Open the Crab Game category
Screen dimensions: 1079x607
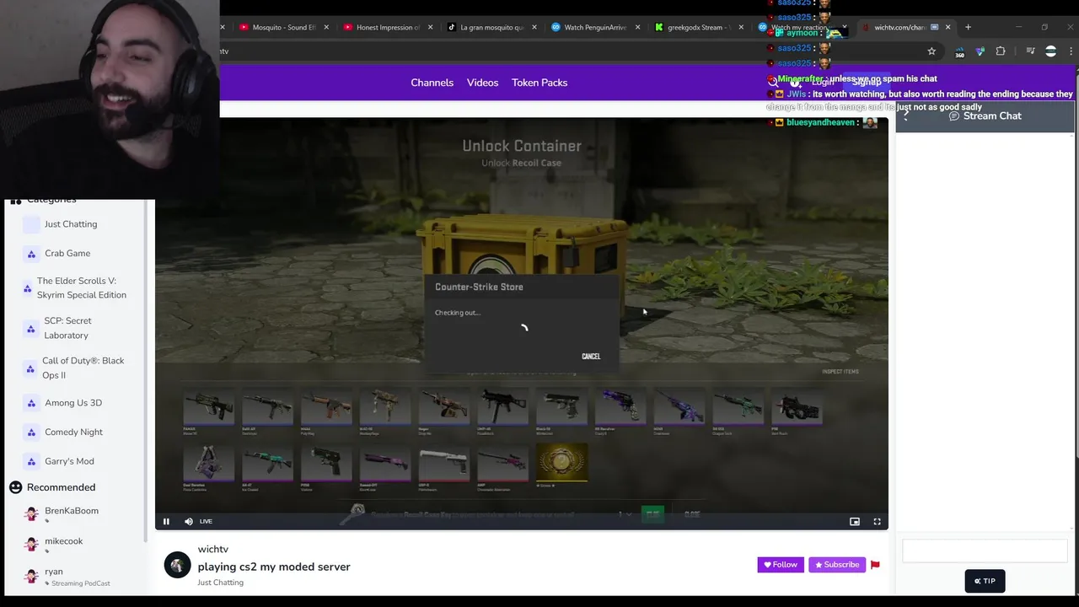click(x=67, y=253)
